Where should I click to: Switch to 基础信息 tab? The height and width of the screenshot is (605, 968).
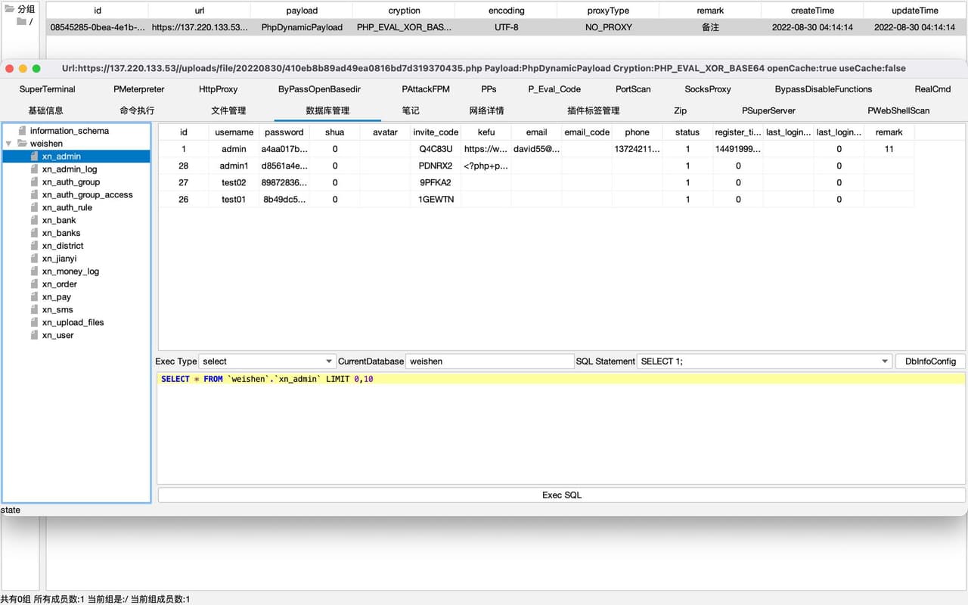coord(45,110)
